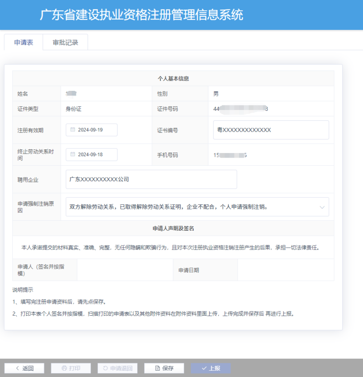Screen dimensions: 363x377
Task: Select the 申请表 tab
Action: pos(23,42)
